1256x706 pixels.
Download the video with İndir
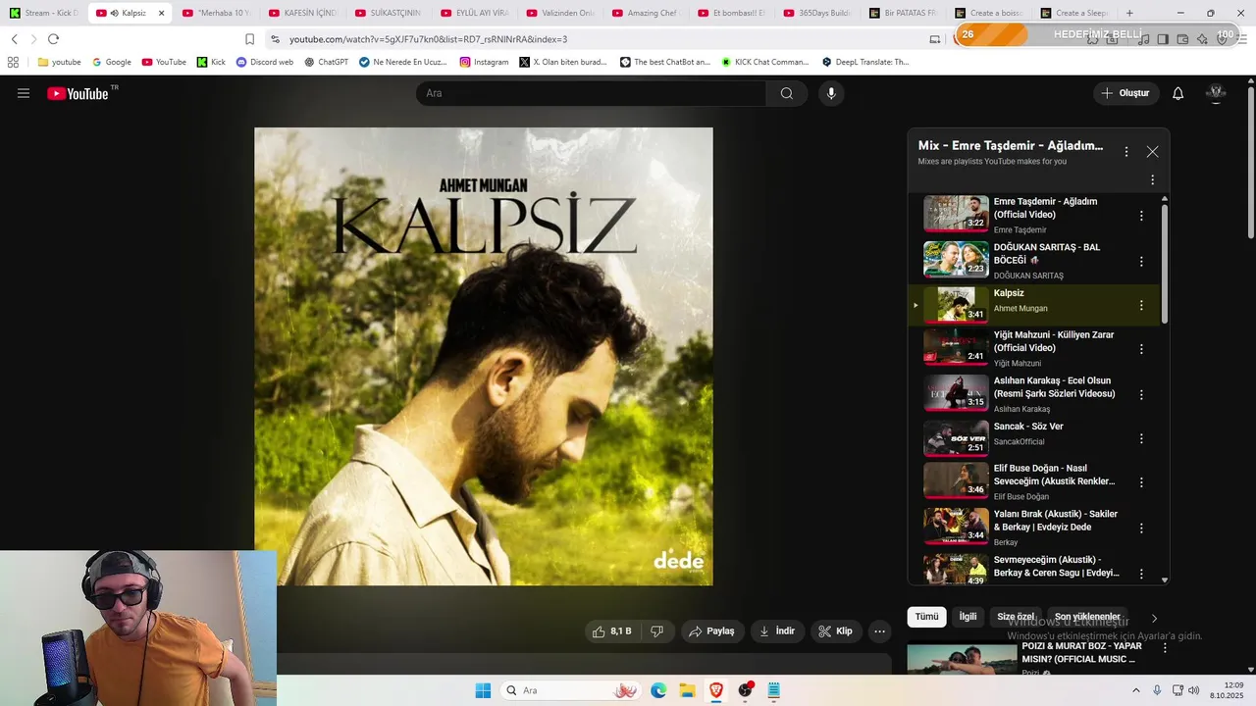[777, 631]
